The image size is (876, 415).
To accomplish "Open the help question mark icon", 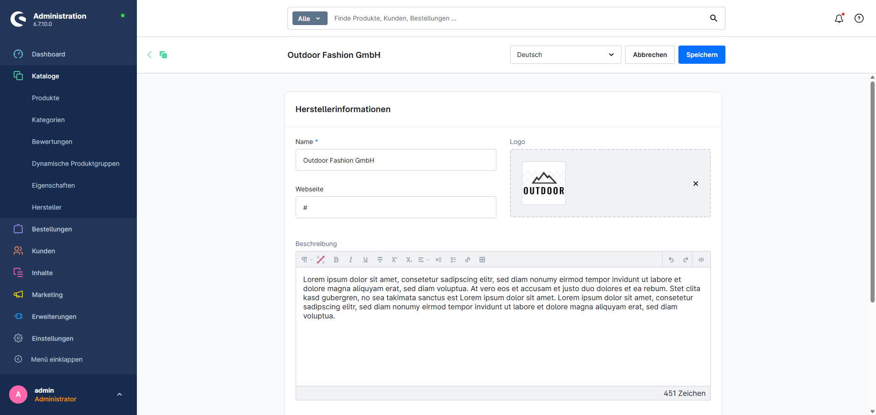I will click(859, 18).
